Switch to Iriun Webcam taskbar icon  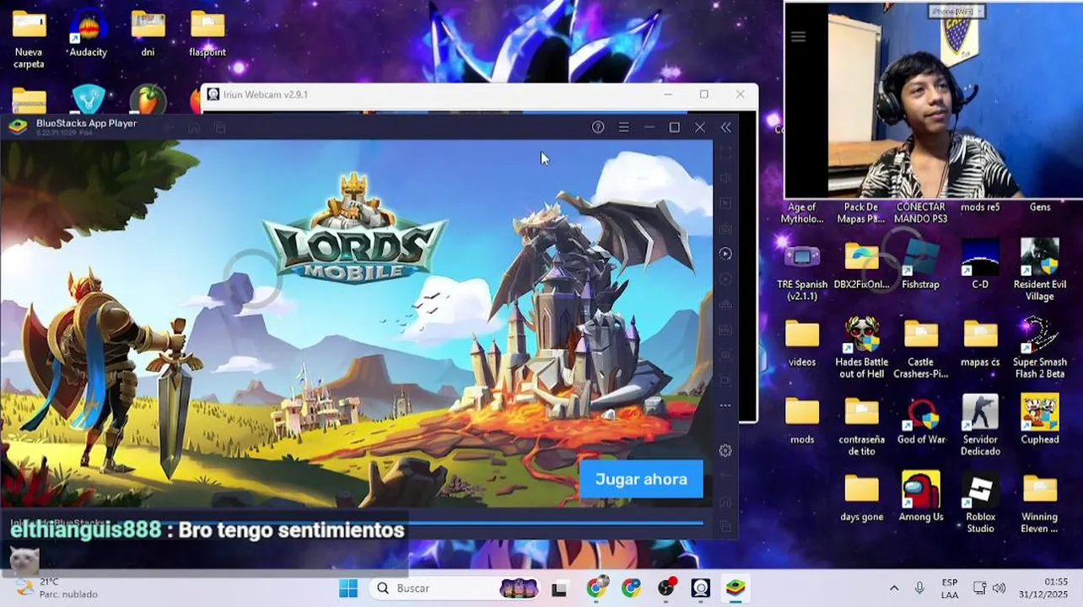(x=701, y=588)
